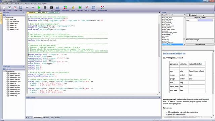Select material_2d.sol in Input files tree
The width and height of the screenshot is (215, 121).
coord(14,30)
